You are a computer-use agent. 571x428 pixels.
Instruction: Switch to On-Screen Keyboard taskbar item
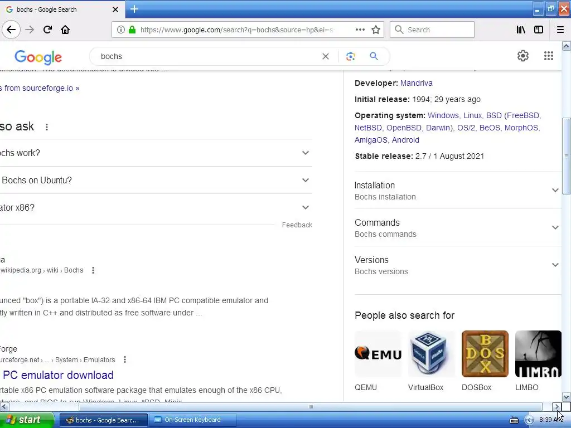point(193,420)
